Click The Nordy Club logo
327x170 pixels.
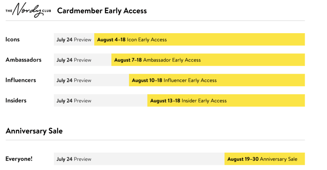point(27,11)
